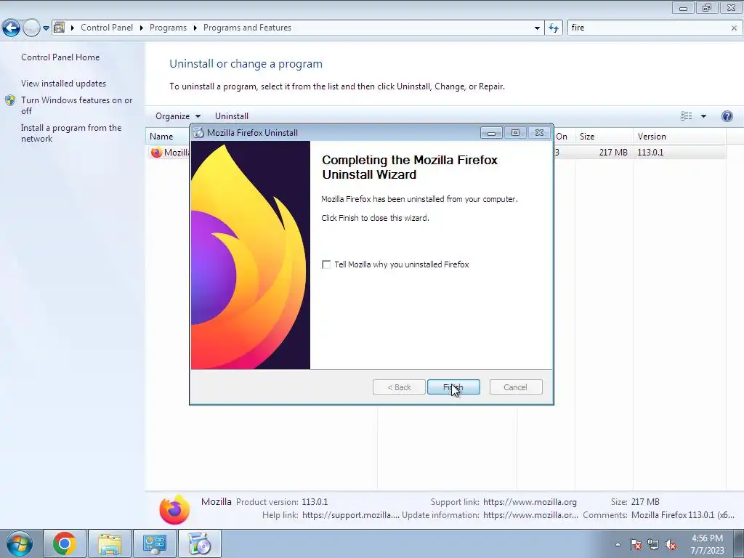The width and height of the screenshot is (744, 558).
Task: Click the forward arrow navigation button
Action: point(31,28)
